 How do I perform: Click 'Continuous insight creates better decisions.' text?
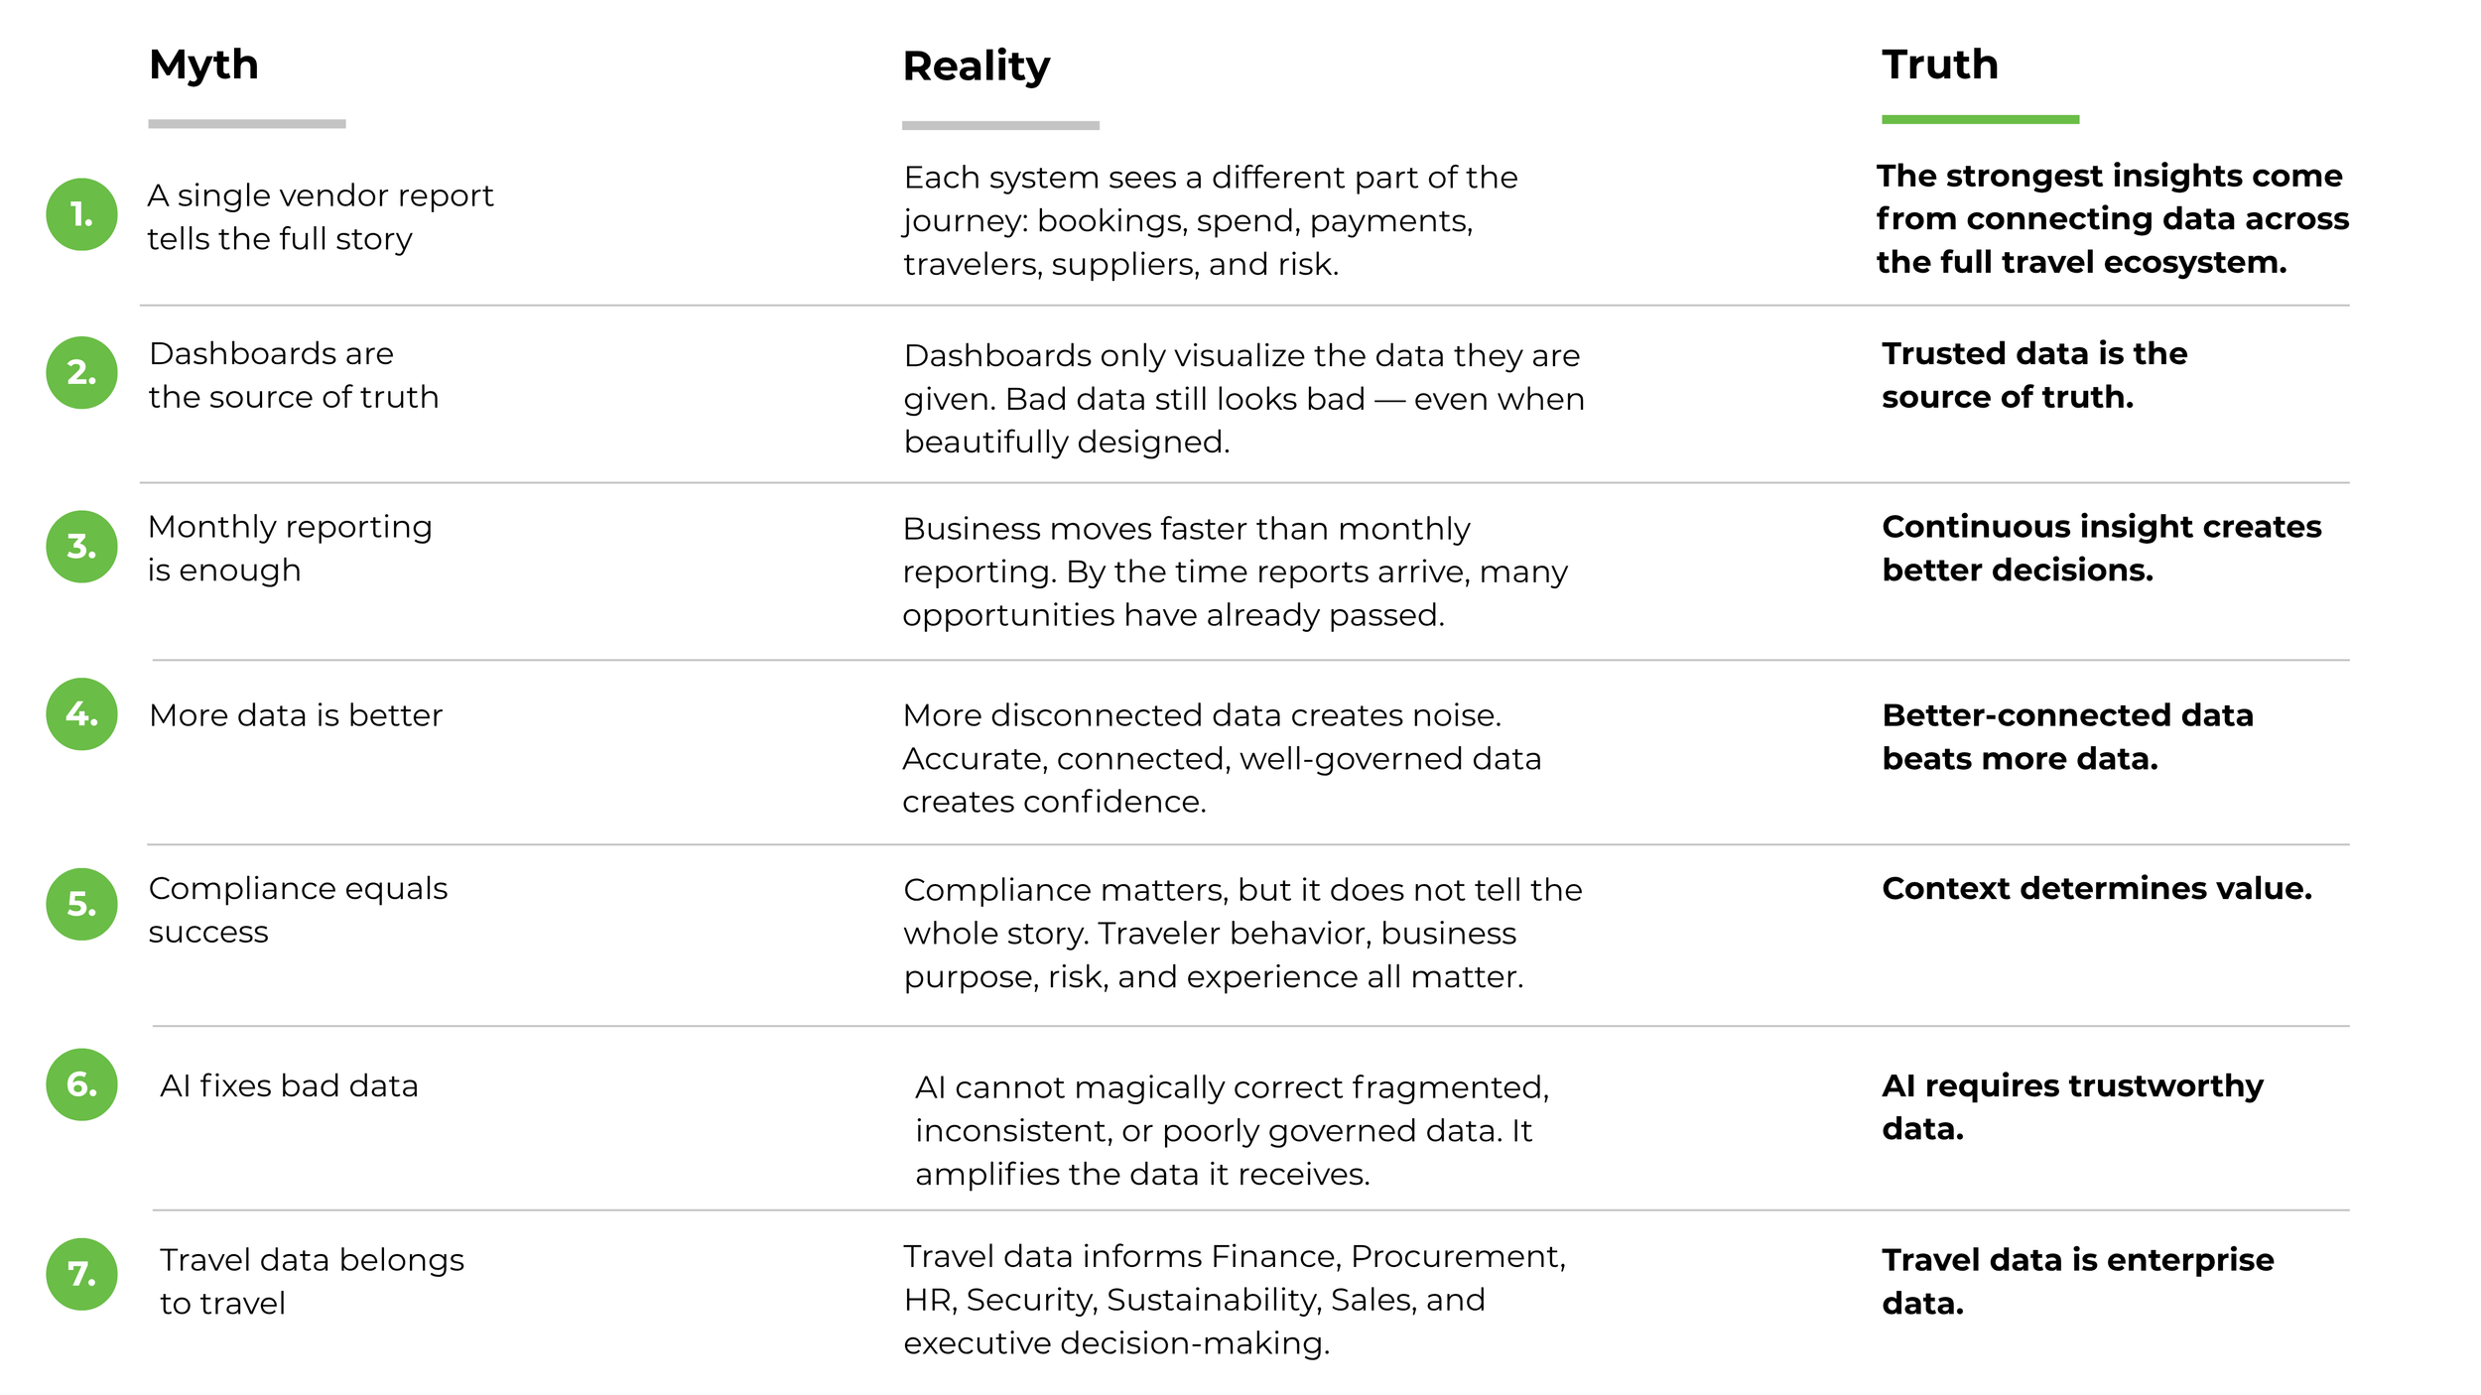(2101, 548)
